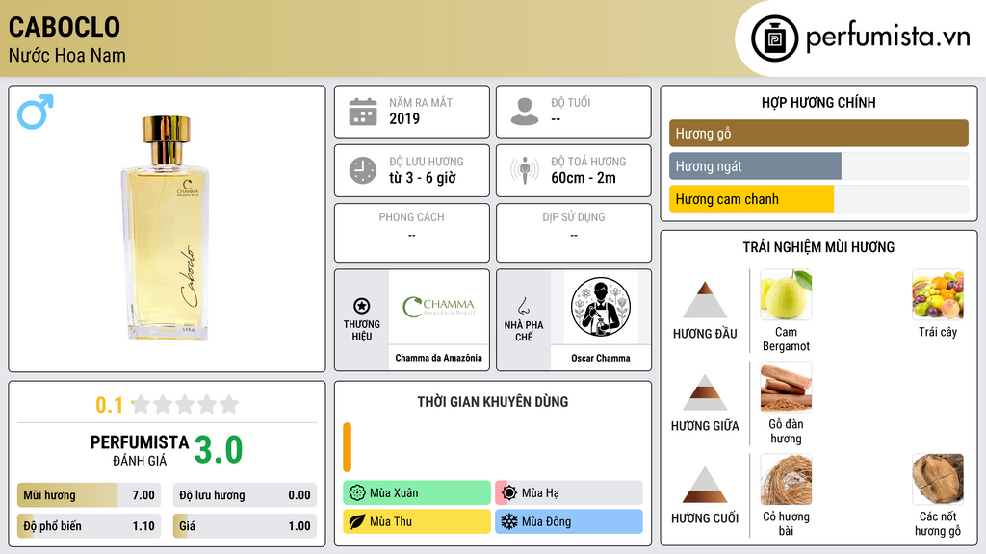
Task: Click the clock icon for Độ lưu hương
Action: point(363,170)
